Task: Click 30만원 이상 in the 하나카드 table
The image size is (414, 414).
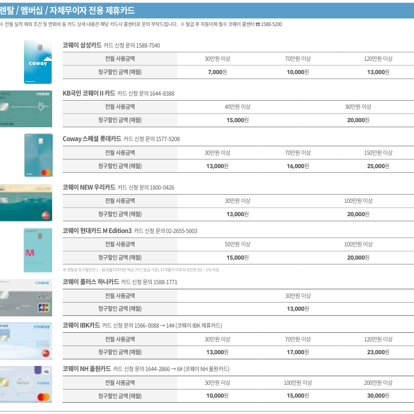Action: pyautogui.click(x=298, y=296)
